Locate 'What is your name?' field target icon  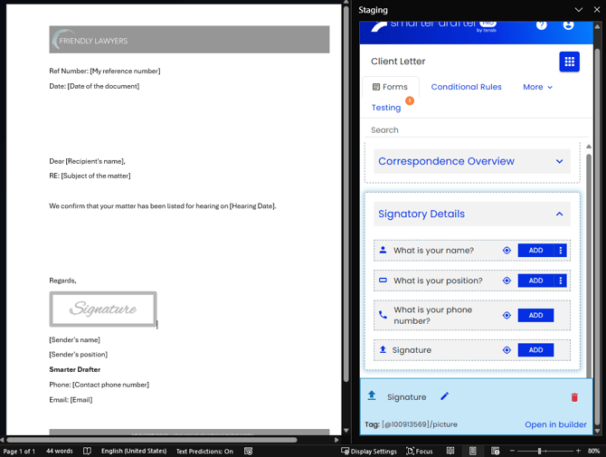click(507, 251)
